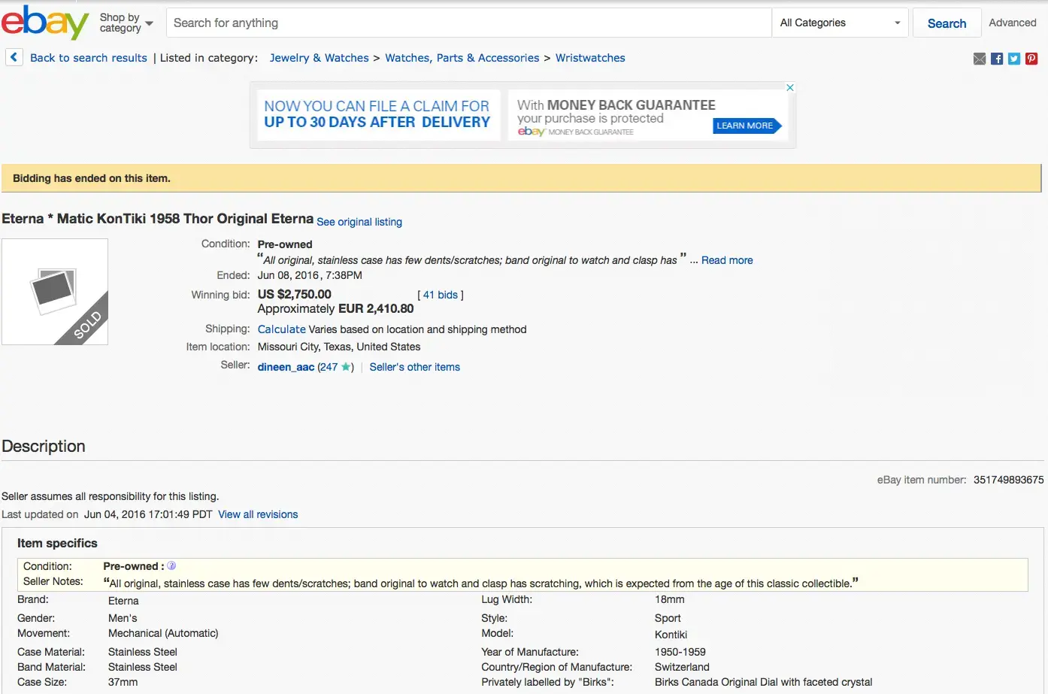1048x694 pixels.
Task: Open the Wristwatches category breadcrumb
Action: (x=590, y=58)
